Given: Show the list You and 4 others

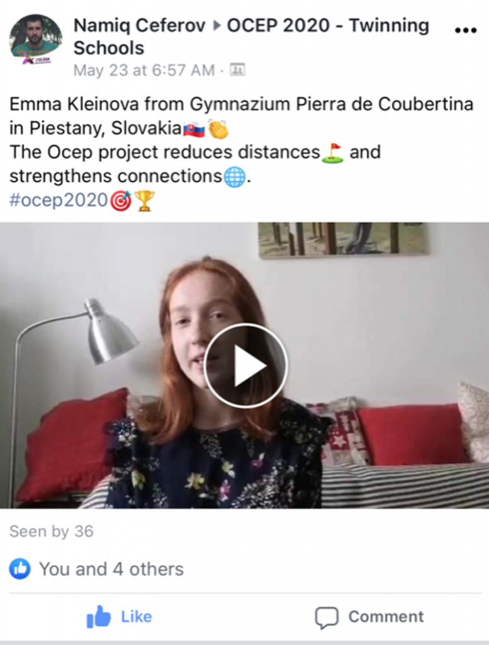Looking at the screenshot, I should point(111,569).
